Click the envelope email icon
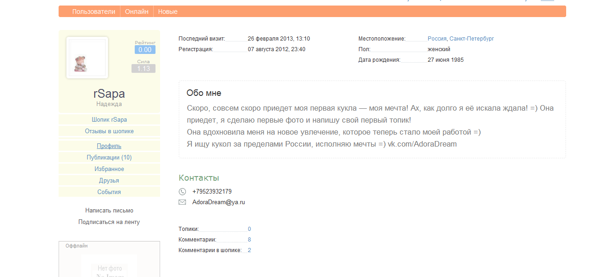Viewport: 610px width, 277px height. click(x=182, y=202)
